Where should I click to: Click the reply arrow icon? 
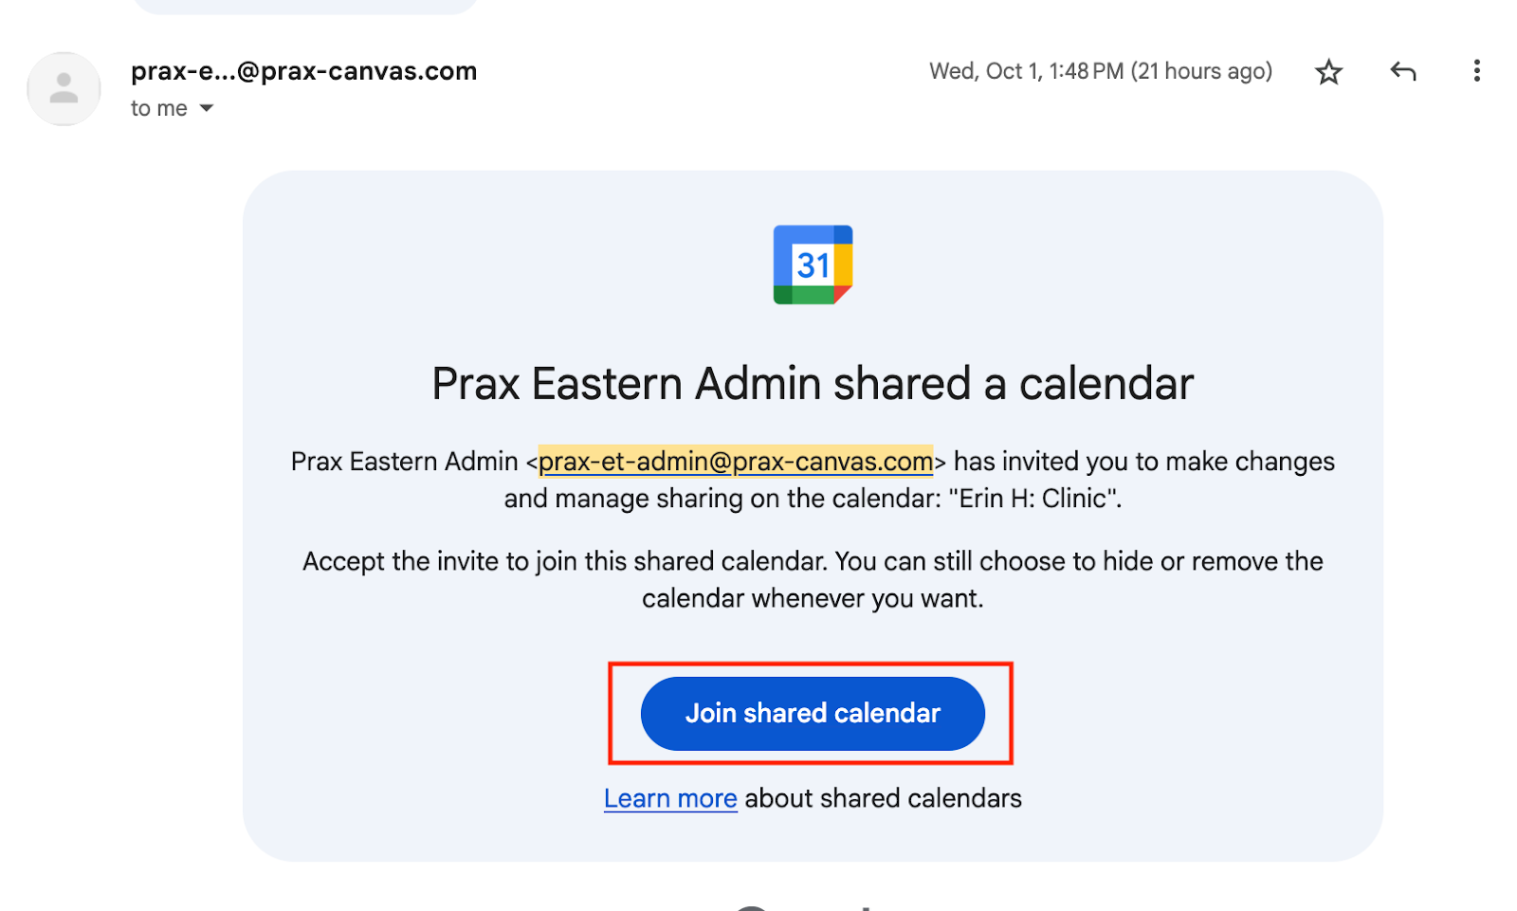tap(1402, 71)
